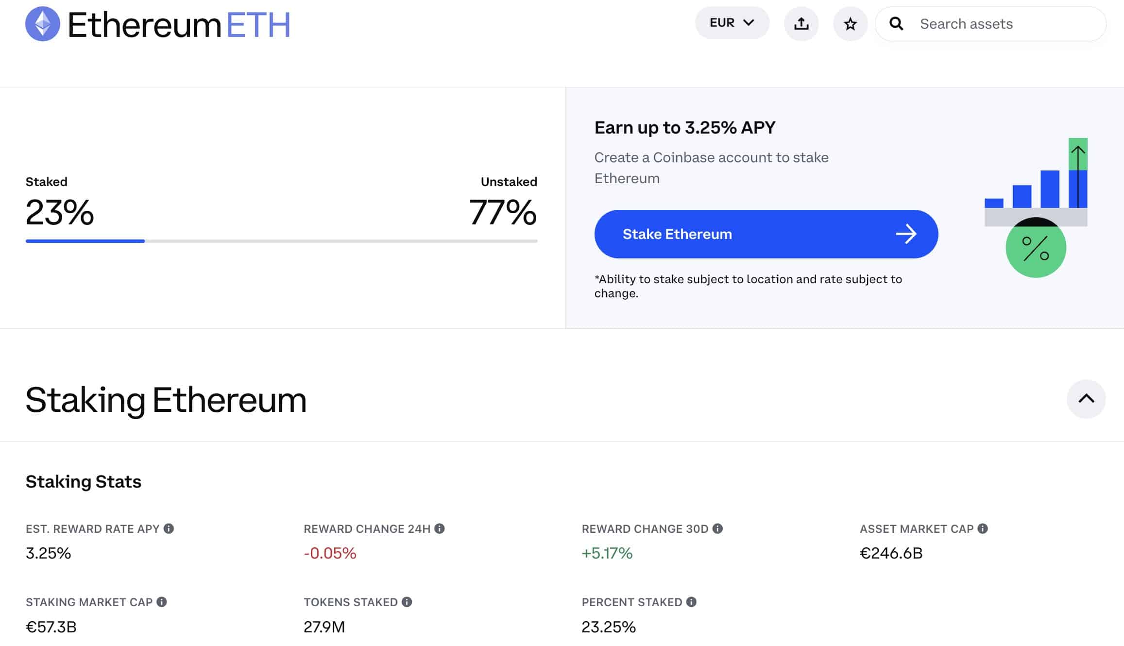Screen dimensions: 1124x646
Task: Expand info tooltip for STAKING MARKET CAP
Action: (162, 602)
